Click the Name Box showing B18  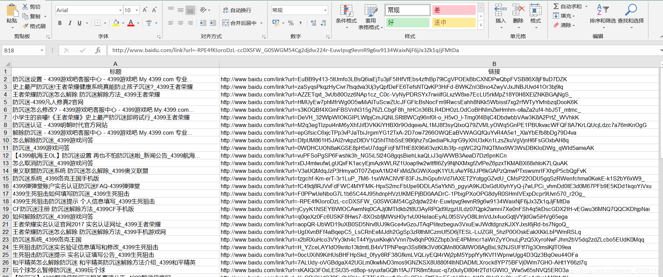tap(24, 50)
